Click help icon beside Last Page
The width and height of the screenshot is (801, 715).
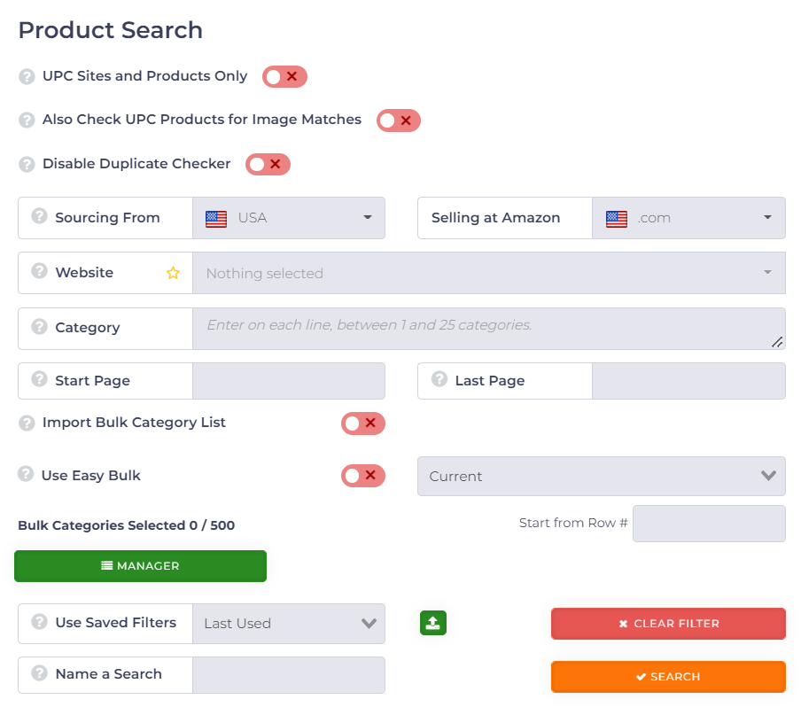pos(439,379)
